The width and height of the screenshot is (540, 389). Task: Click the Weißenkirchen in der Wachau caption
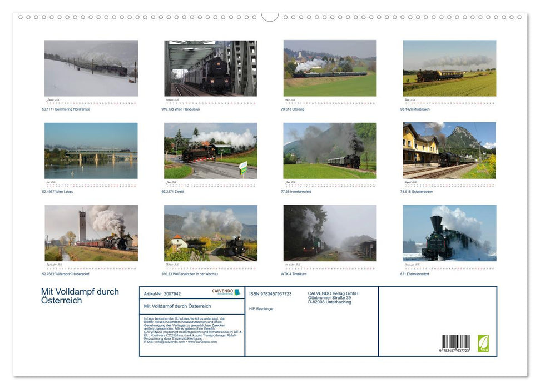point(190,274)
